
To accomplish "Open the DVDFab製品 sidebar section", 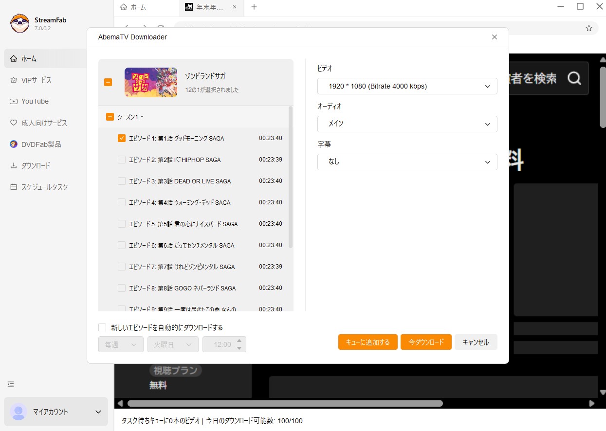I will pos(41,144).
